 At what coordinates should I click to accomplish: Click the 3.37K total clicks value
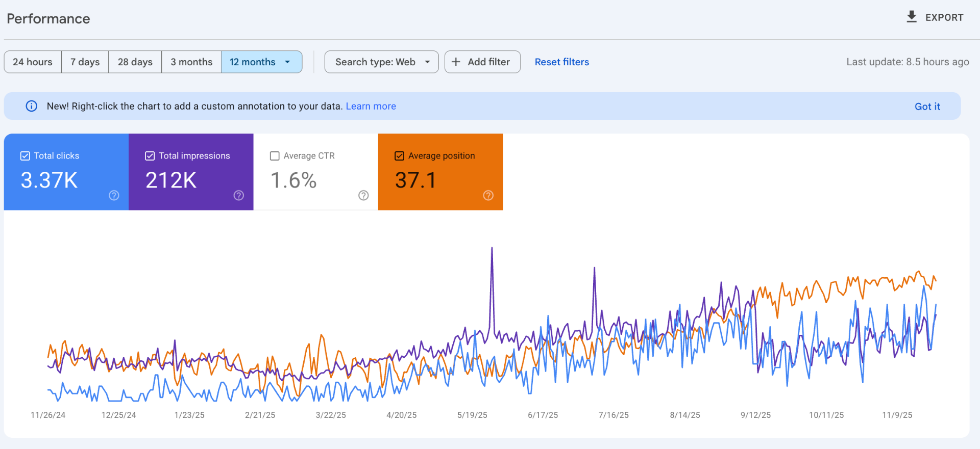click(x=49, y=180)
